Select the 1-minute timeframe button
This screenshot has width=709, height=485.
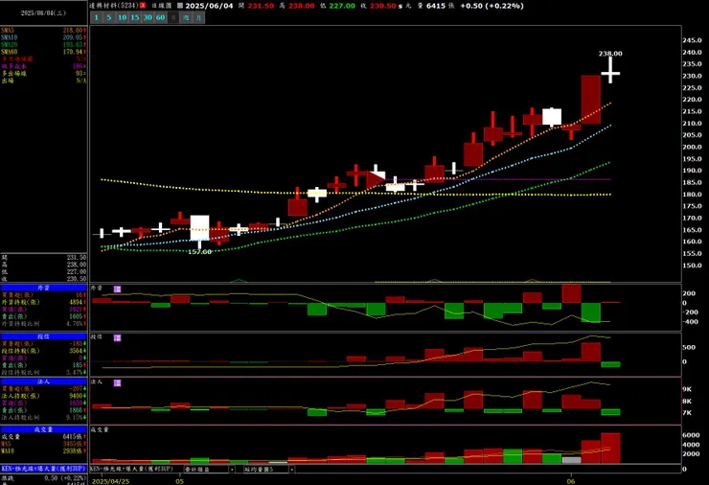coord(97,17)
